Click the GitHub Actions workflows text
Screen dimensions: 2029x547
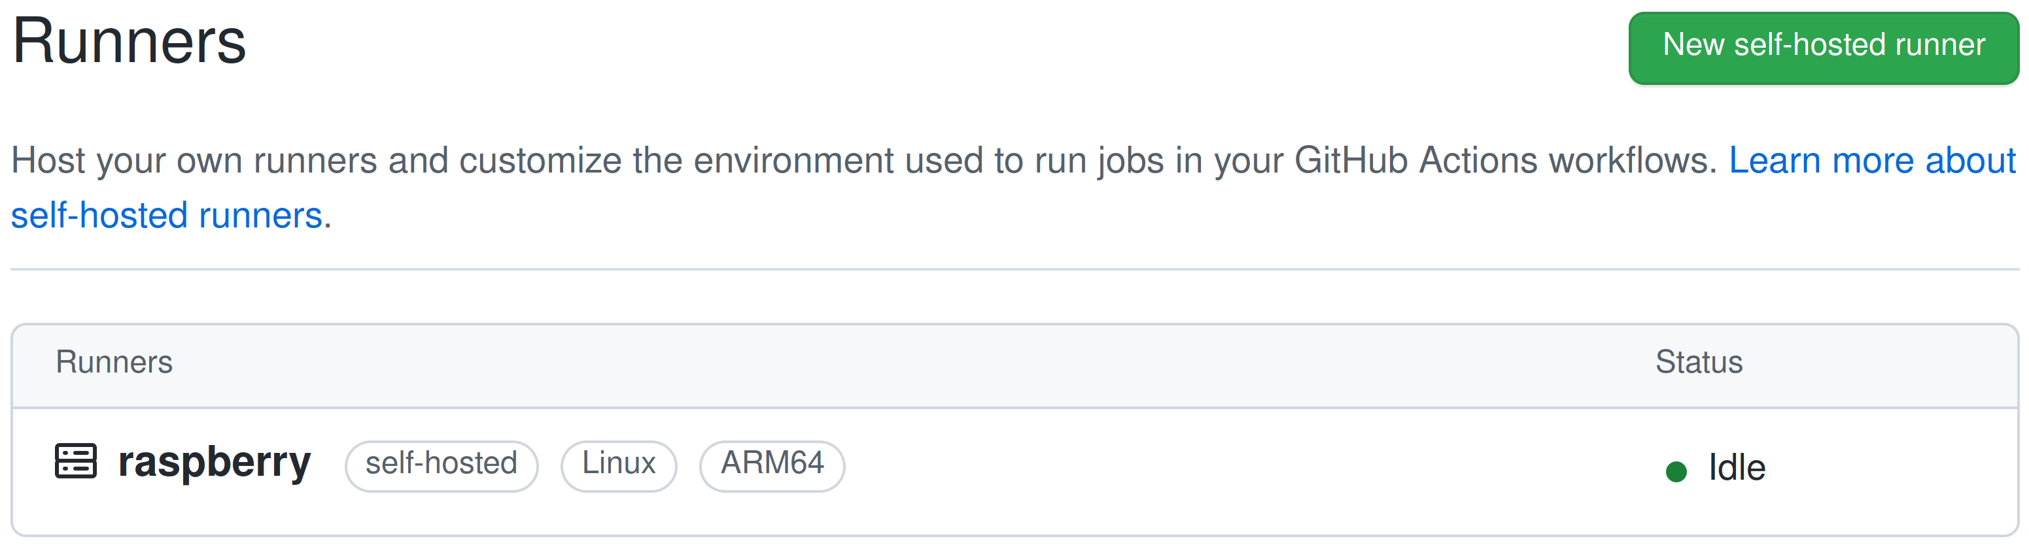(1505, 161)
